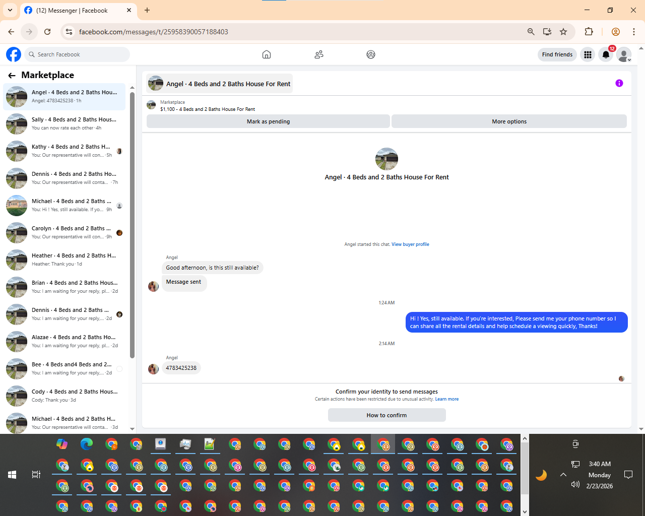Open the Brian conversation

(x=64, y=287)
